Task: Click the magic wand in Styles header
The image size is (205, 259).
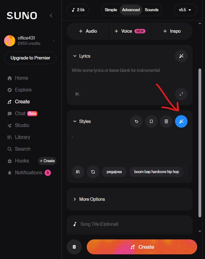Action: click(181, 121)
